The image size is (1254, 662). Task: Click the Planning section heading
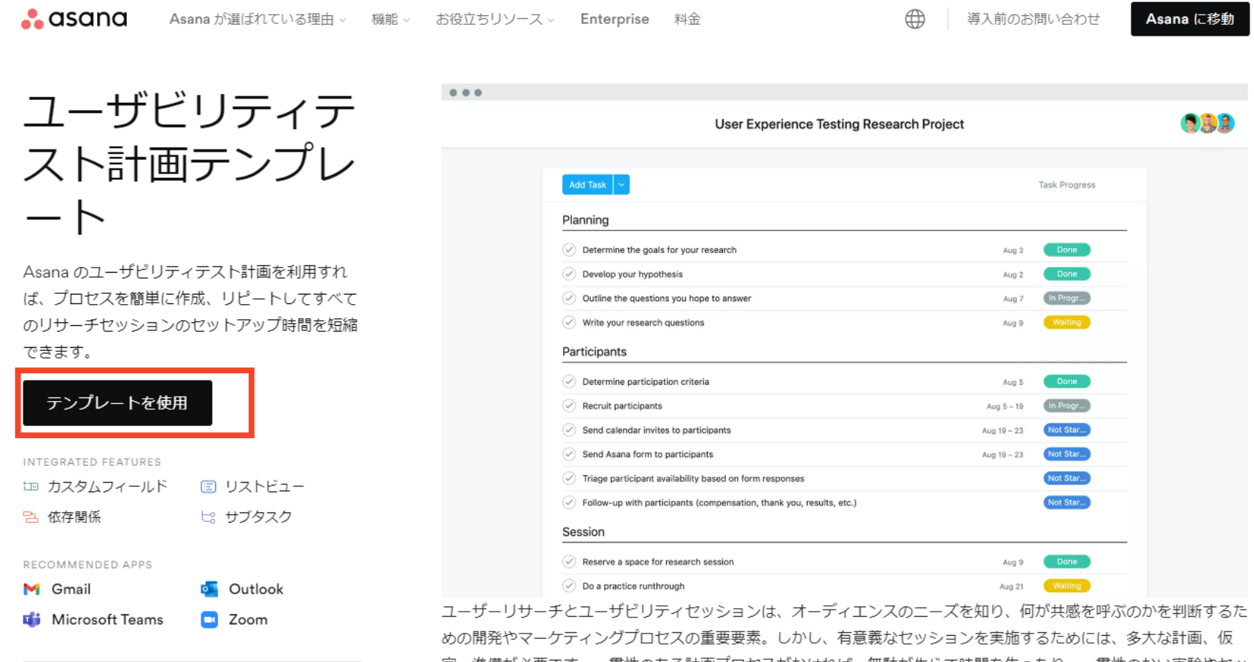pos(585,220)
